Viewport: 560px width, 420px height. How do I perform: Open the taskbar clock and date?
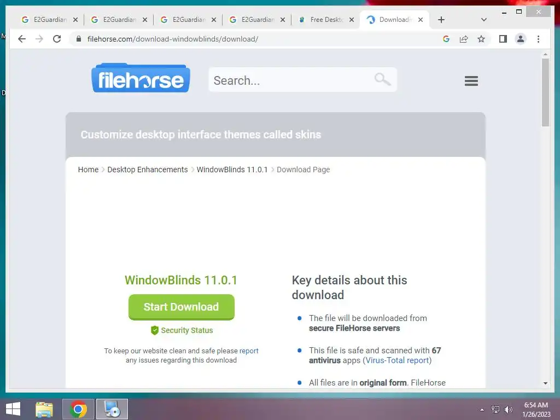tap(536, 410)
